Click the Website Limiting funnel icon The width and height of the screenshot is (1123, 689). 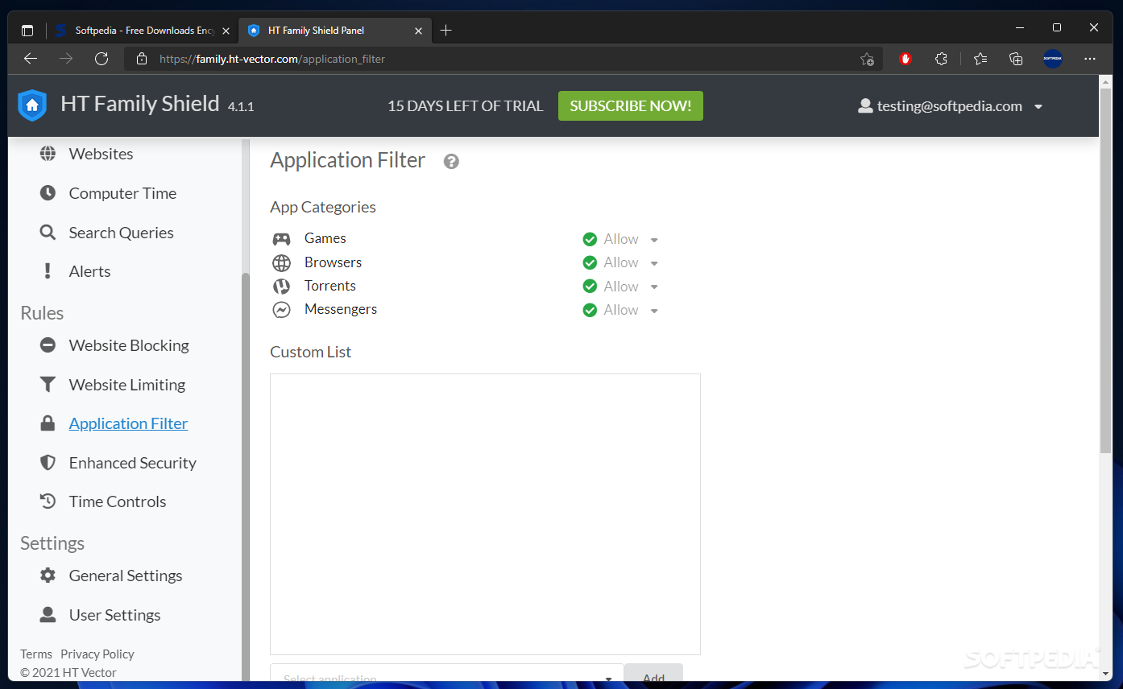coord(48,385)
